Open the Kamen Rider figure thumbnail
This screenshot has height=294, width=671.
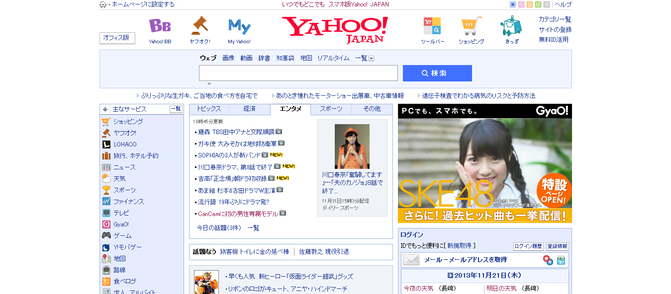(x=206, y=282)
